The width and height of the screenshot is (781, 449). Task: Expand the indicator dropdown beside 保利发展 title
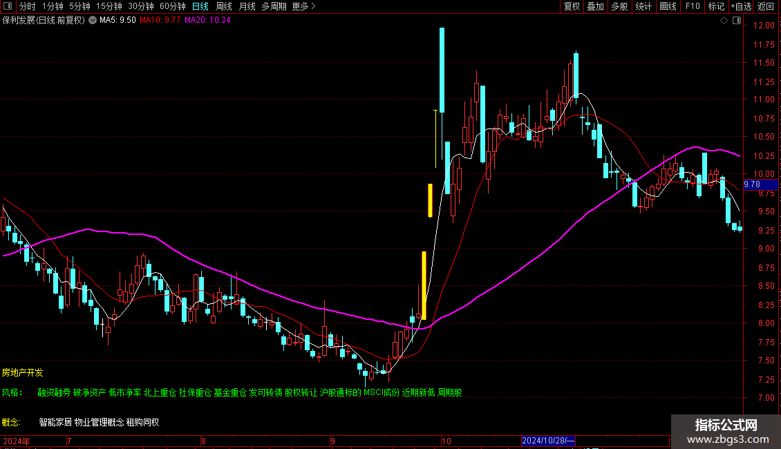(x=93, y=21)
